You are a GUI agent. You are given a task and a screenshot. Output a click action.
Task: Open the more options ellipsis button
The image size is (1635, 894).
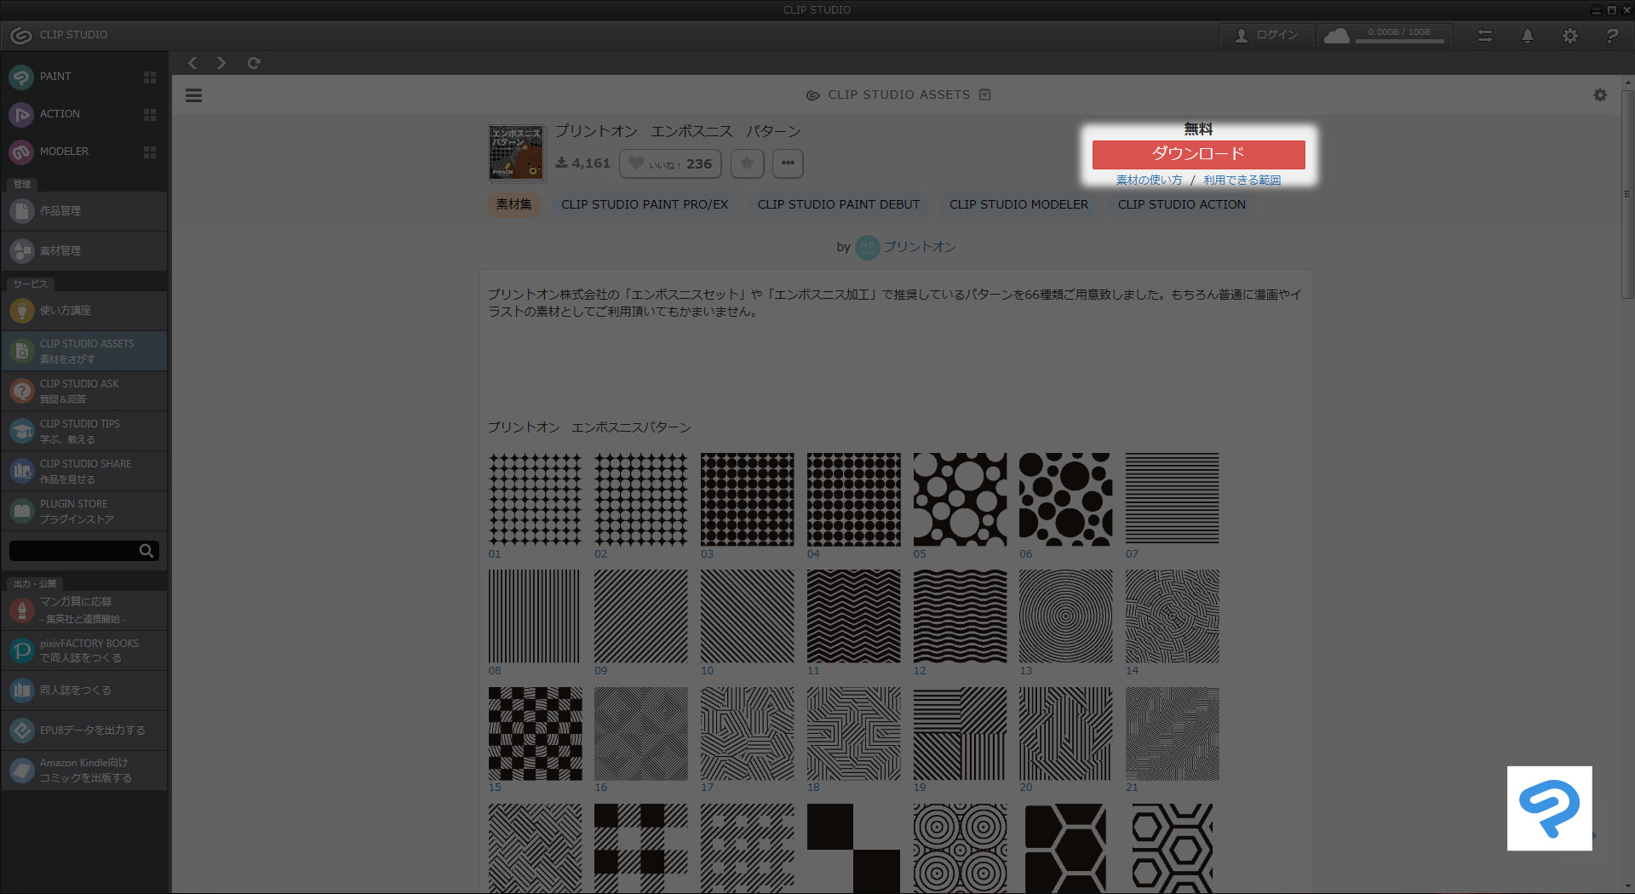click(788, 163)
